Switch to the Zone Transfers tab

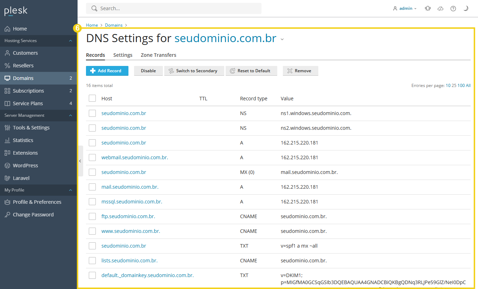(158, 55)
